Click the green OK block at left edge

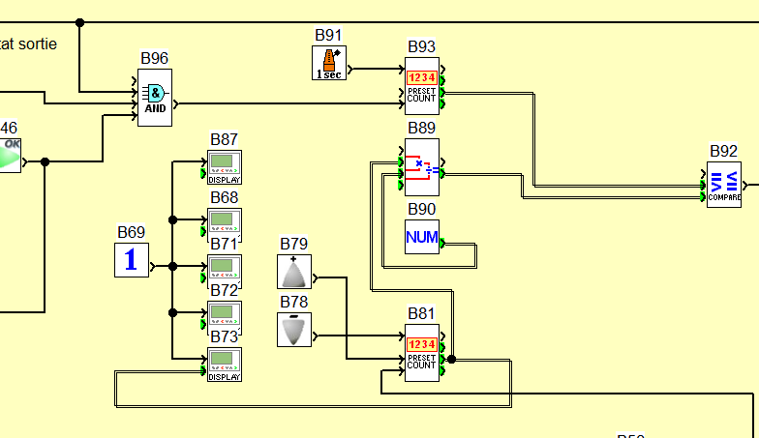point(11,155)
